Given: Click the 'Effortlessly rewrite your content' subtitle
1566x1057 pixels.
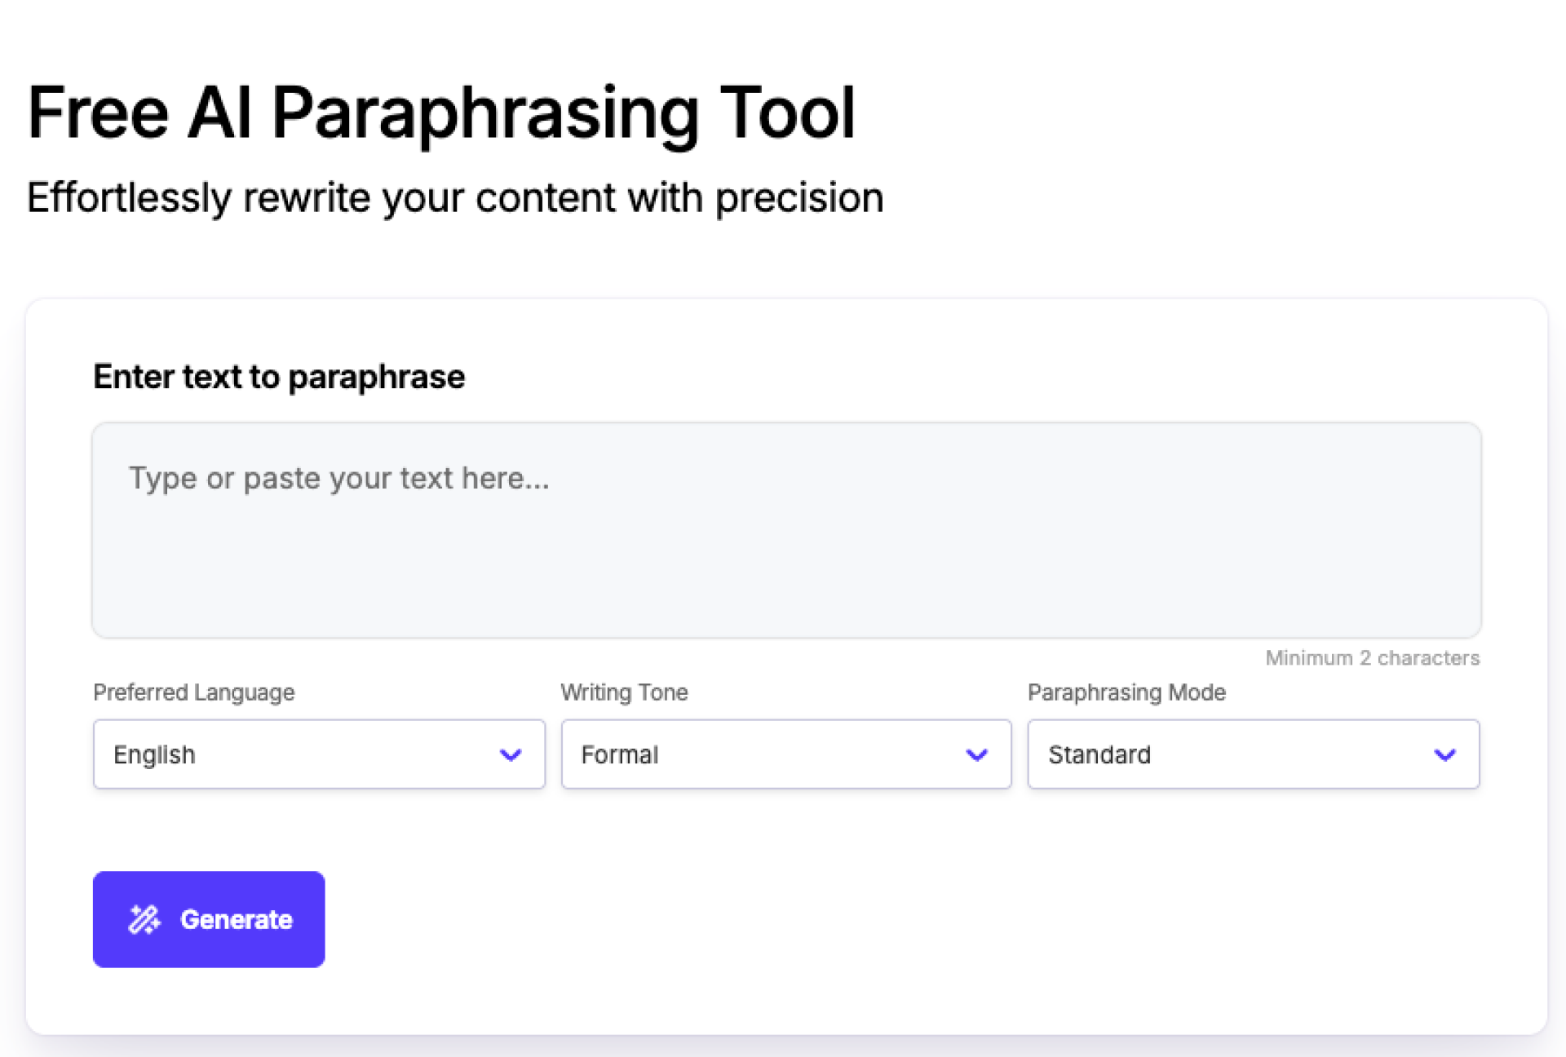Looking at the screenshot, I should (455, 198).
